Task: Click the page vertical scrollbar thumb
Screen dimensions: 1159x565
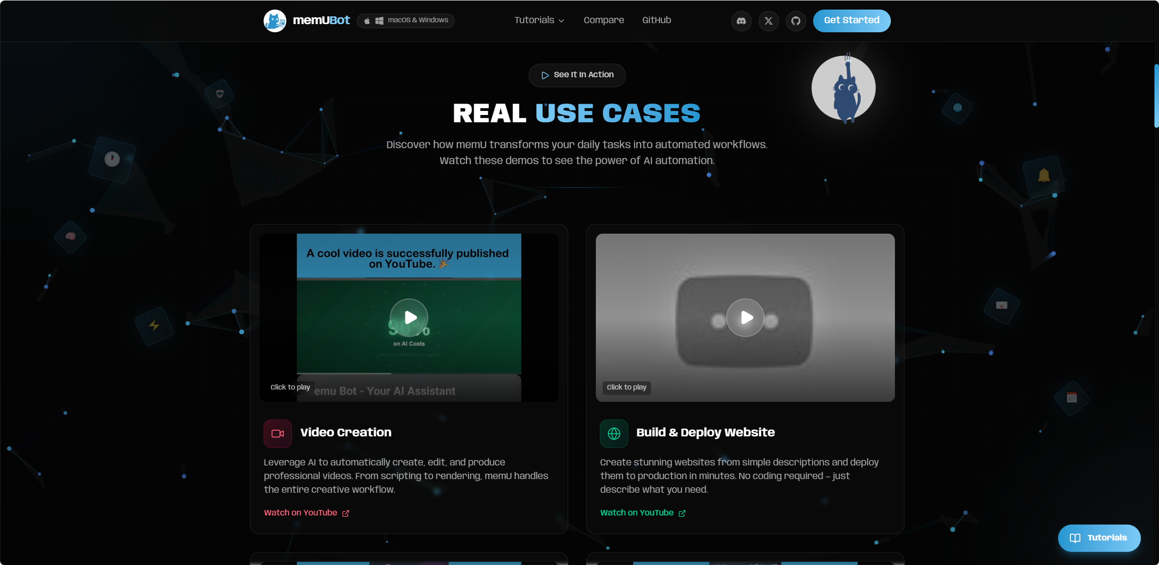Action: point(1156,96)
